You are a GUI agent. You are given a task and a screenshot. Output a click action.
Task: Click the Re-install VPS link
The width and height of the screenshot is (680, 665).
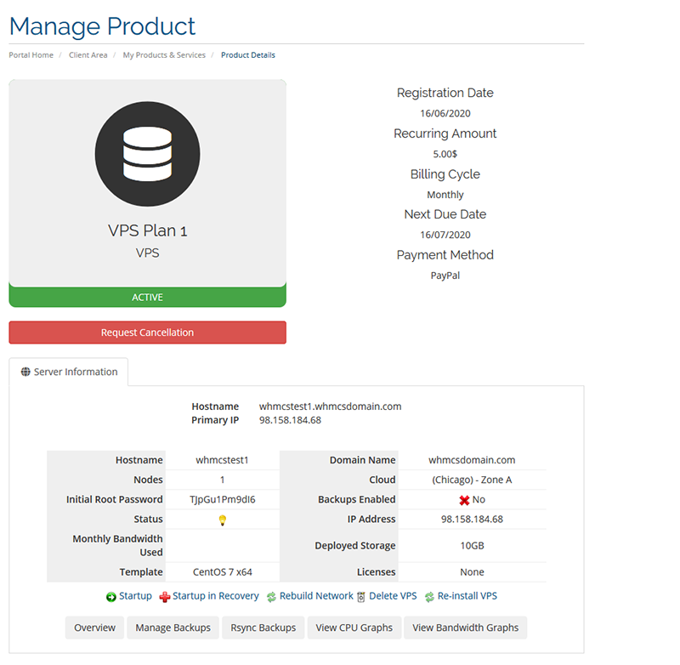tap(467, 596)
